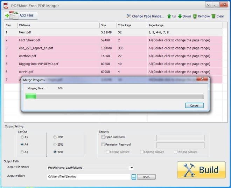This screenshot has width=231, height=188.
Task: Click the merge progress bar
Action: click(114, 96)
